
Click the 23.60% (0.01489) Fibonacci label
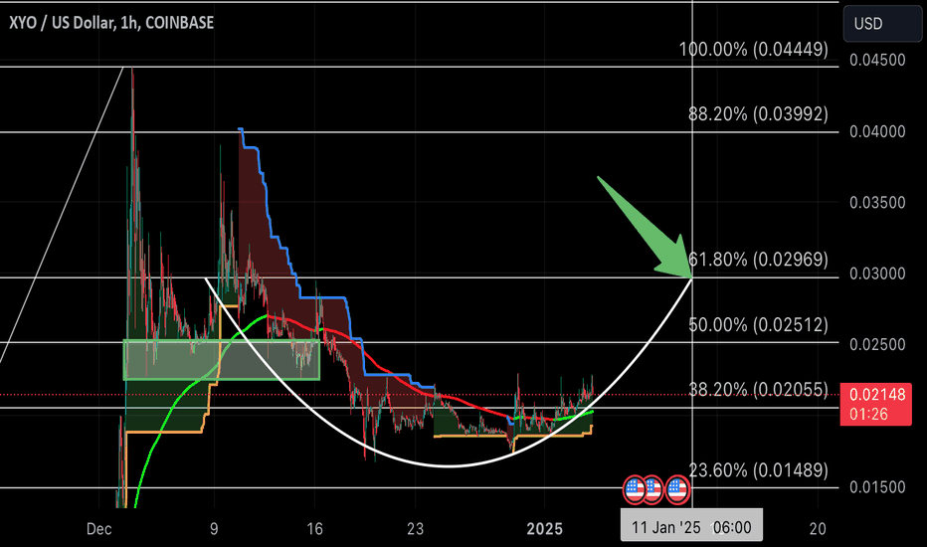click(759, 470)
